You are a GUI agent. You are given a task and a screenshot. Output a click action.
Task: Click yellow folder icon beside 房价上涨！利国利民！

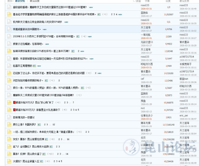tap(9, 125)
